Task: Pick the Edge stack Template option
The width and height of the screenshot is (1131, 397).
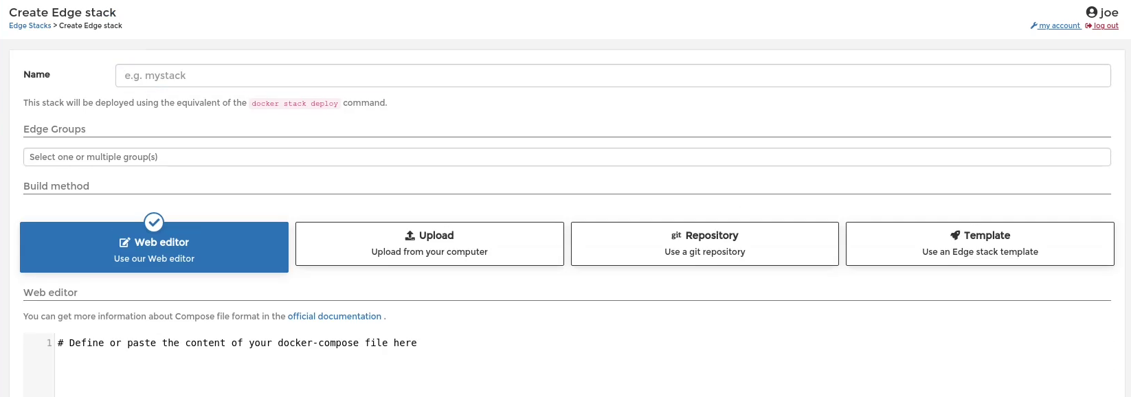Action: click(x=980, y=244)
